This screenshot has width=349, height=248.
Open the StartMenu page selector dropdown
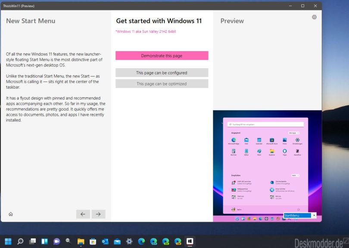tap(314, 214)
